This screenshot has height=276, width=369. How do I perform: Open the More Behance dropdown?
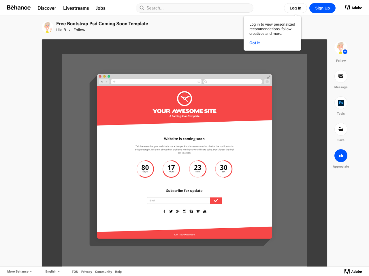coord(19,271)
